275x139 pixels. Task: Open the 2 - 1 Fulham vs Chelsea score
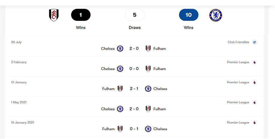pyautogui.click(x=134, y=89)
